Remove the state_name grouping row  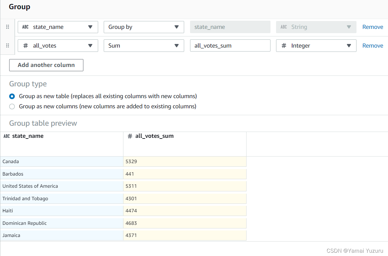tap(373, 27)
